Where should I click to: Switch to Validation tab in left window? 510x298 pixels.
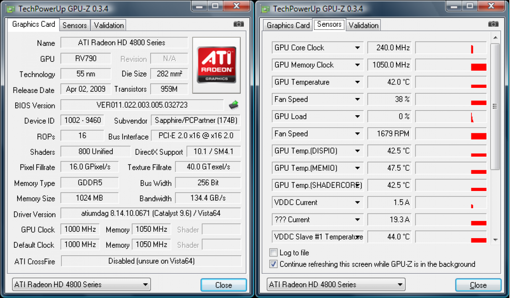tap(108, 25)
